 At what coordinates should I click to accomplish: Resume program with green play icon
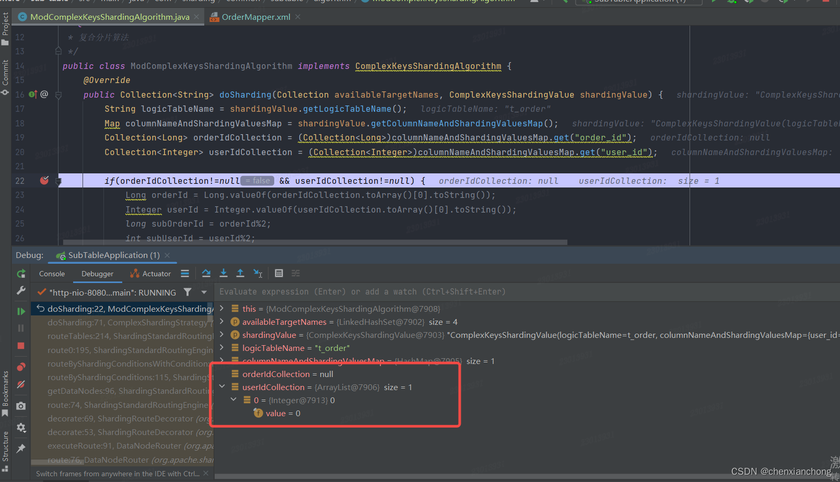click(x=21, y=311)
